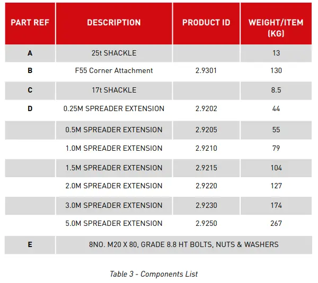318x283 pixels.
Task: Click the PRODUCT ID column header
Action: [x=206, y=23]
